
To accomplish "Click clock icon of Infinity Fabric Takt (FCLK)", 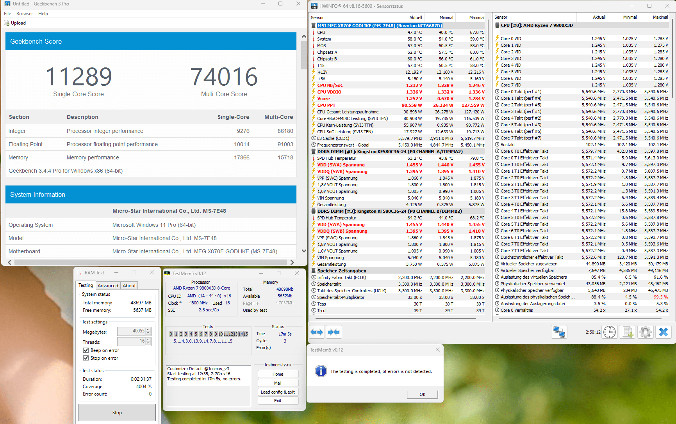I will click(314, 277).
